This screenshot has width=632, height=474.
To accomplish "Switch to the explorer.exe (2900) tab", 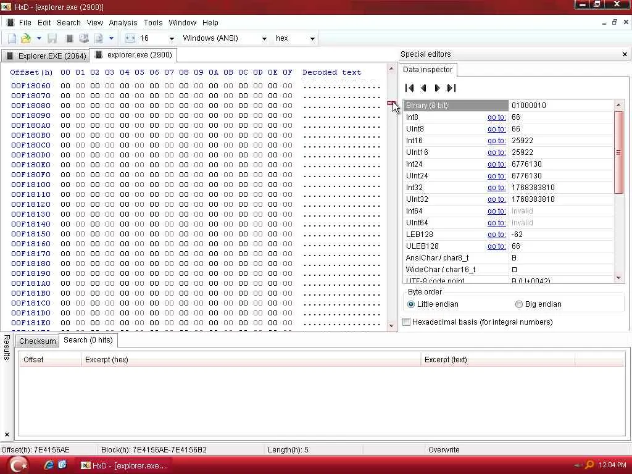I will click(x=133, y=55).
